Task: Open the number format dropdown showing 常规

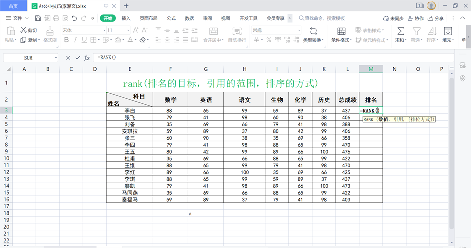Action: [276, 30]
